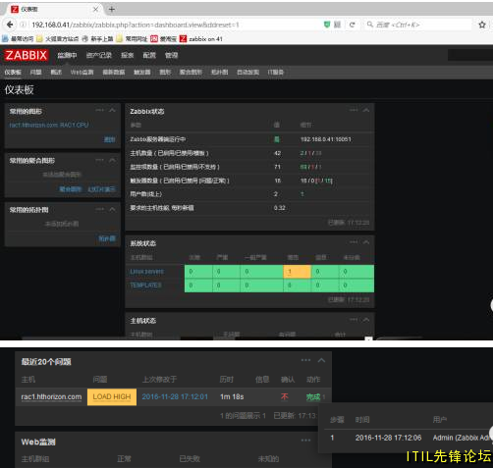Open the 新手上路 bookmark
Viewport: 493px width, 468px height.
pyautogui.click(x=97, y=39)
